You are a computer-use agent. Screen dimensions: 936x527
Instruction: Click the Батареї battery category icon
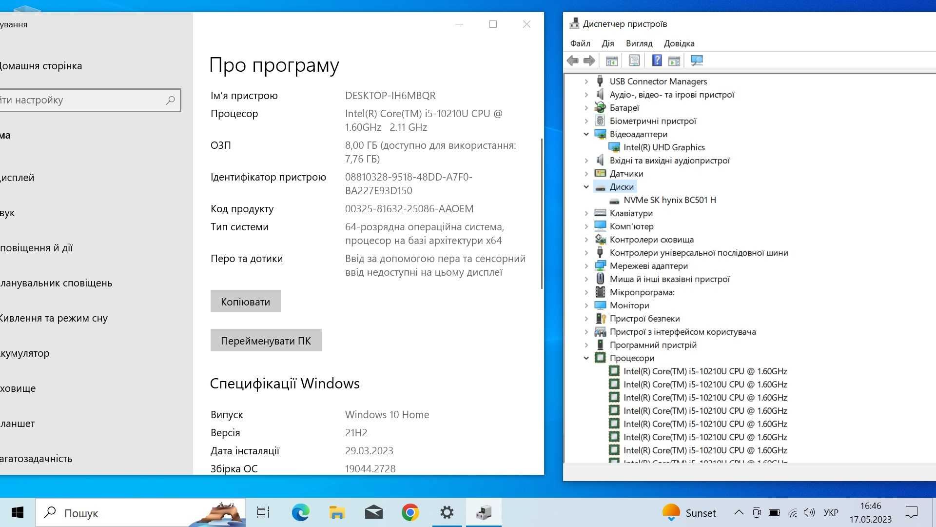pos(600,108)
